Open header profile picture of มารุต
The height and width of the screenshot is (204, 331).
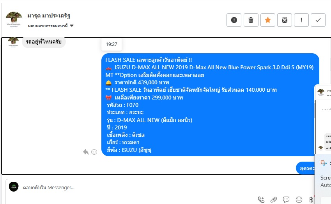click(x=14, y=19)
